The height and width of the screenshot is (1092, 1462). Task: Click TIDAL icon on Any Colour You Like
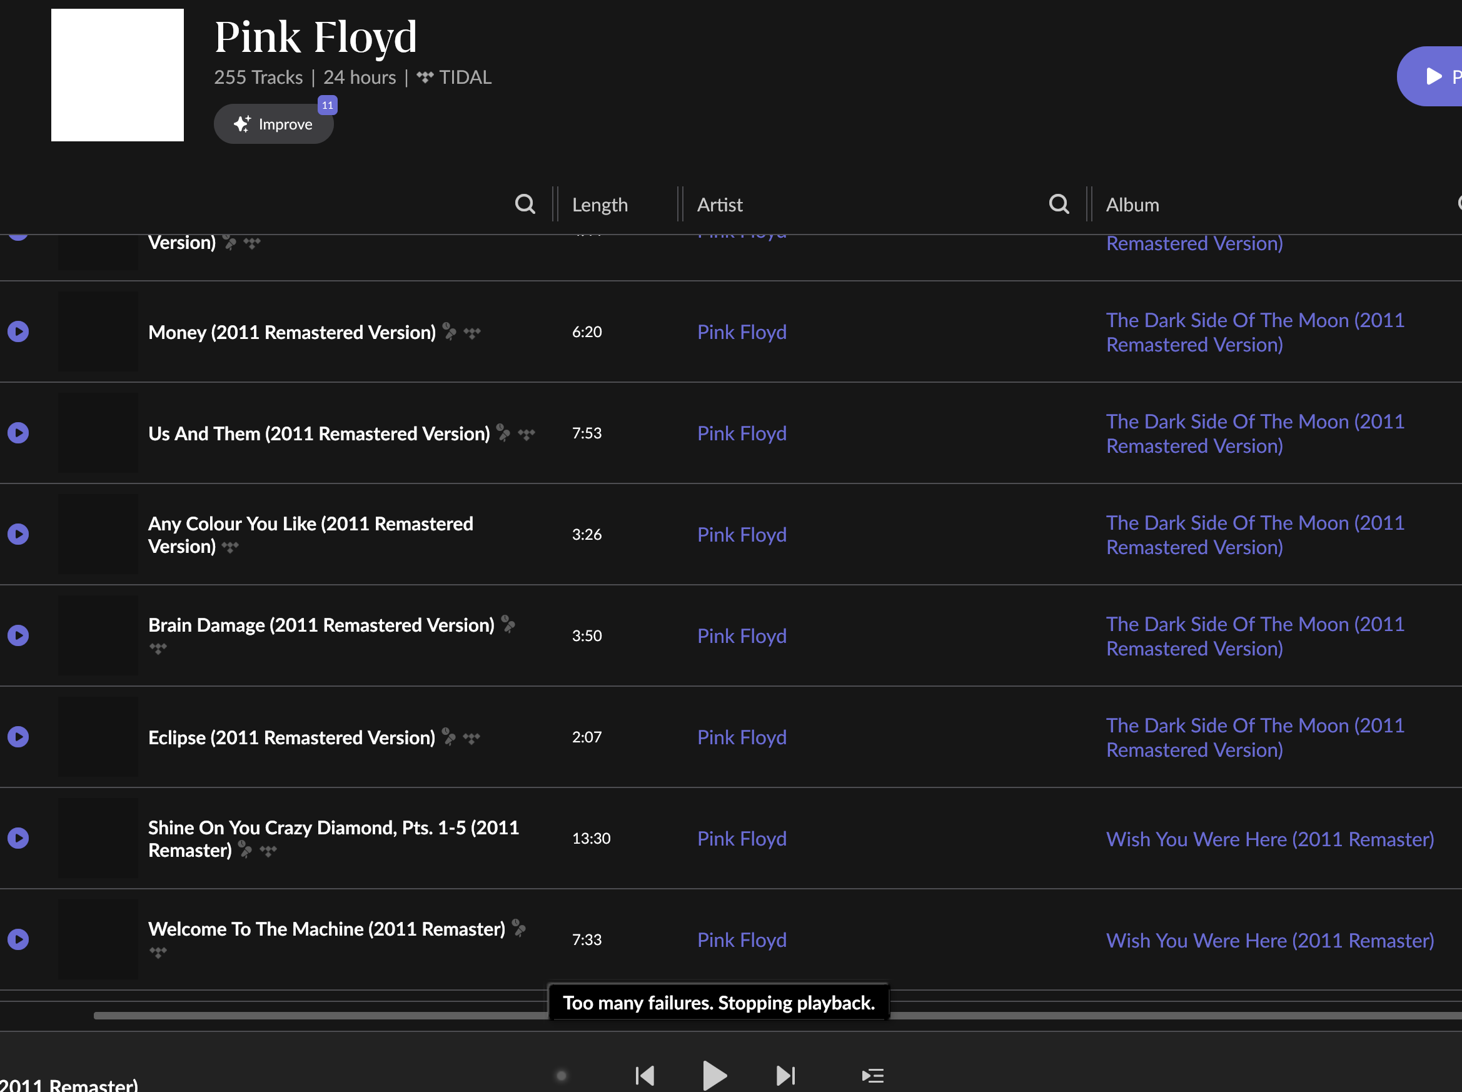coord(230,547)
